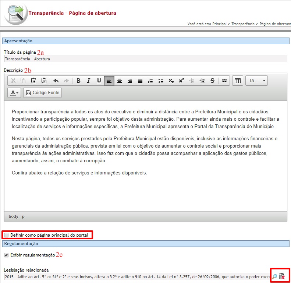Uncheck Exibir regulamentação checkbox

pos(6,255)
